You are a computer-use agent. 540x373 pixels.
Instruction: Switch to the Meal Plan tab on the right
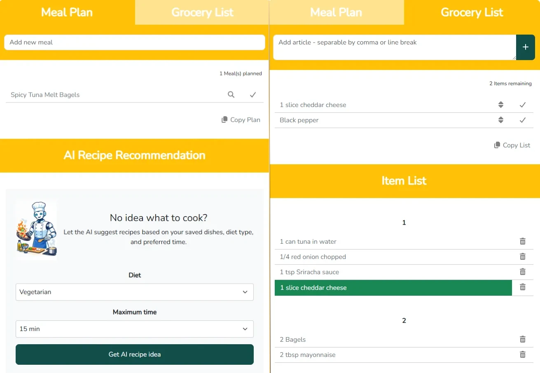pos(336,12)
